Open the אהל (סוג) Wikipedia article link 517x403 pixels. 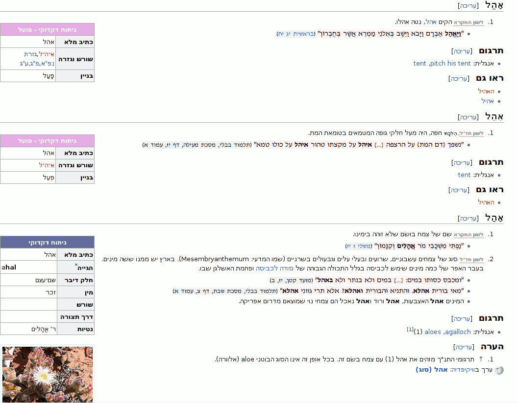[432, 370]
